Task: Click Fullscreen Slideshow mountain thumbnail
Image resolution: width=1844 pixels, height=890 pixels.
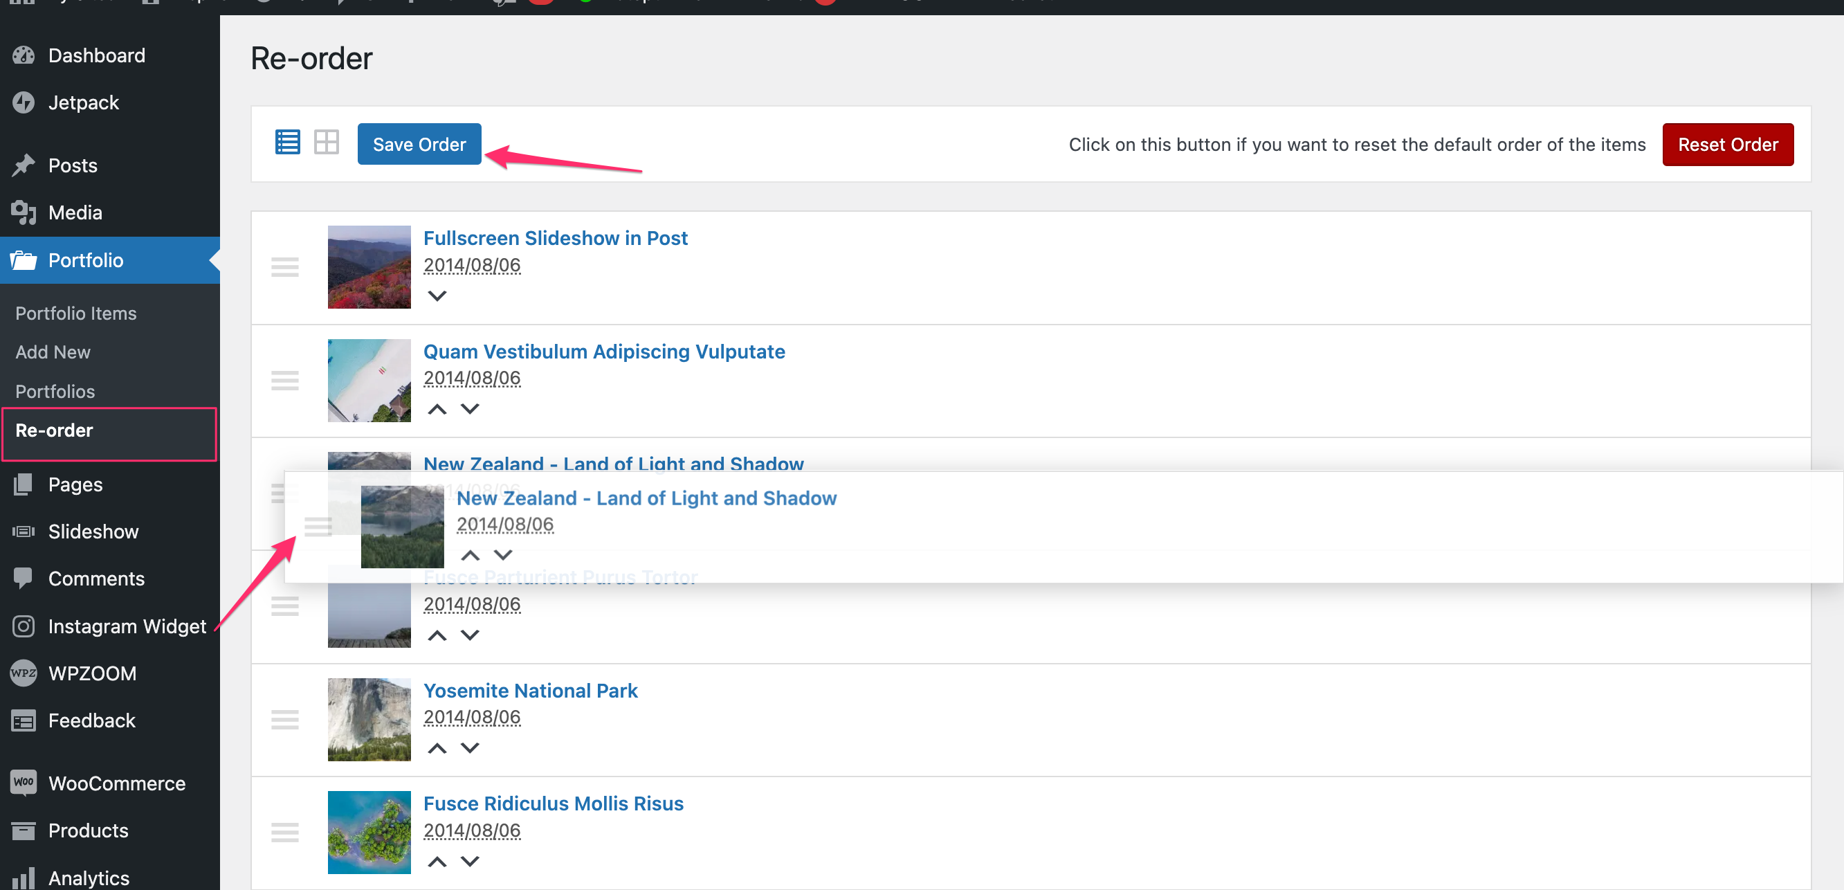Action: click(x=369, y=267)
